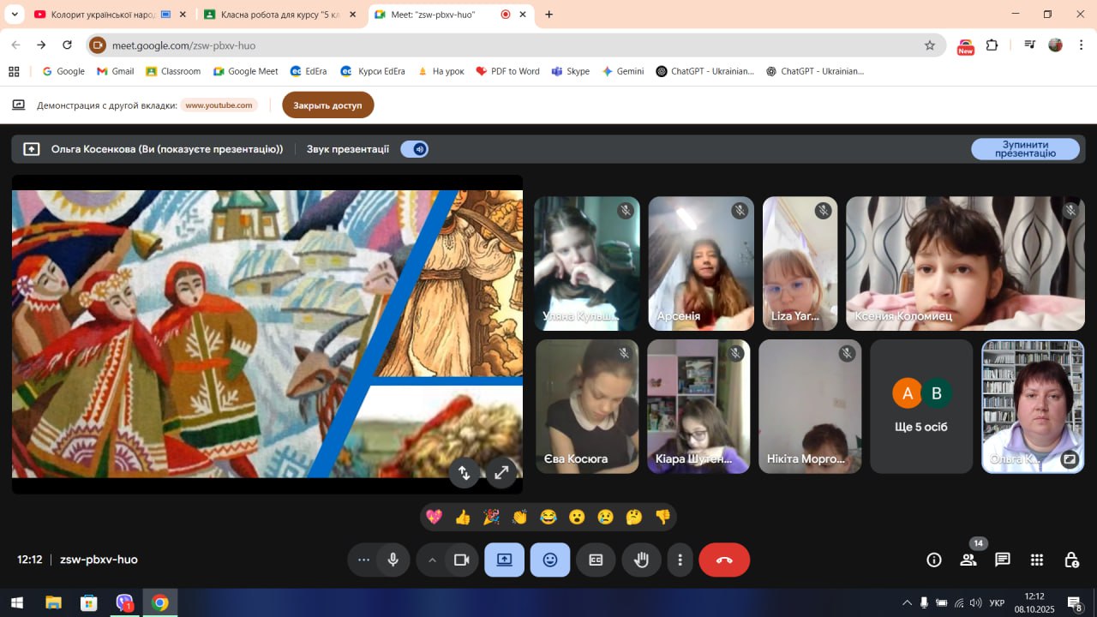This screenshot has height=617, width=1097.
Task: Open more options three-dot menu
Action: tap(680, 560)
